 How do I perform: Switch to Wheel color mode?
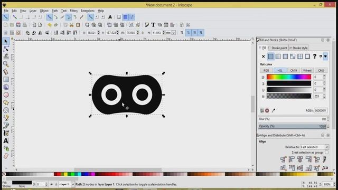[307, 70]
